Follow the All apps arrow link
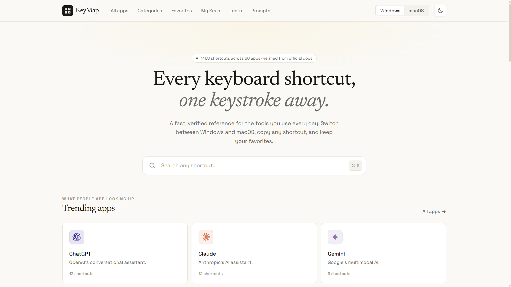The image size is (511, 287). [434, 211]
